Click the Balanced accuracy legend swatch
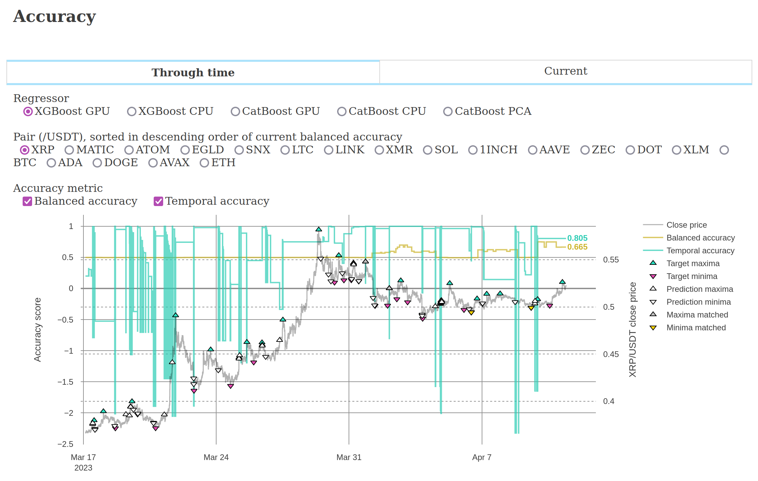The width and height of the screenshot is (758, 481). (653, 237)
